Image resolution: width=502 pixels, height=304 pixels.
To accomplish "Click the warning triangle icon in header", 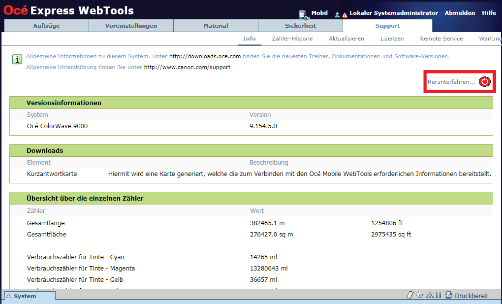I will (345, 15).
